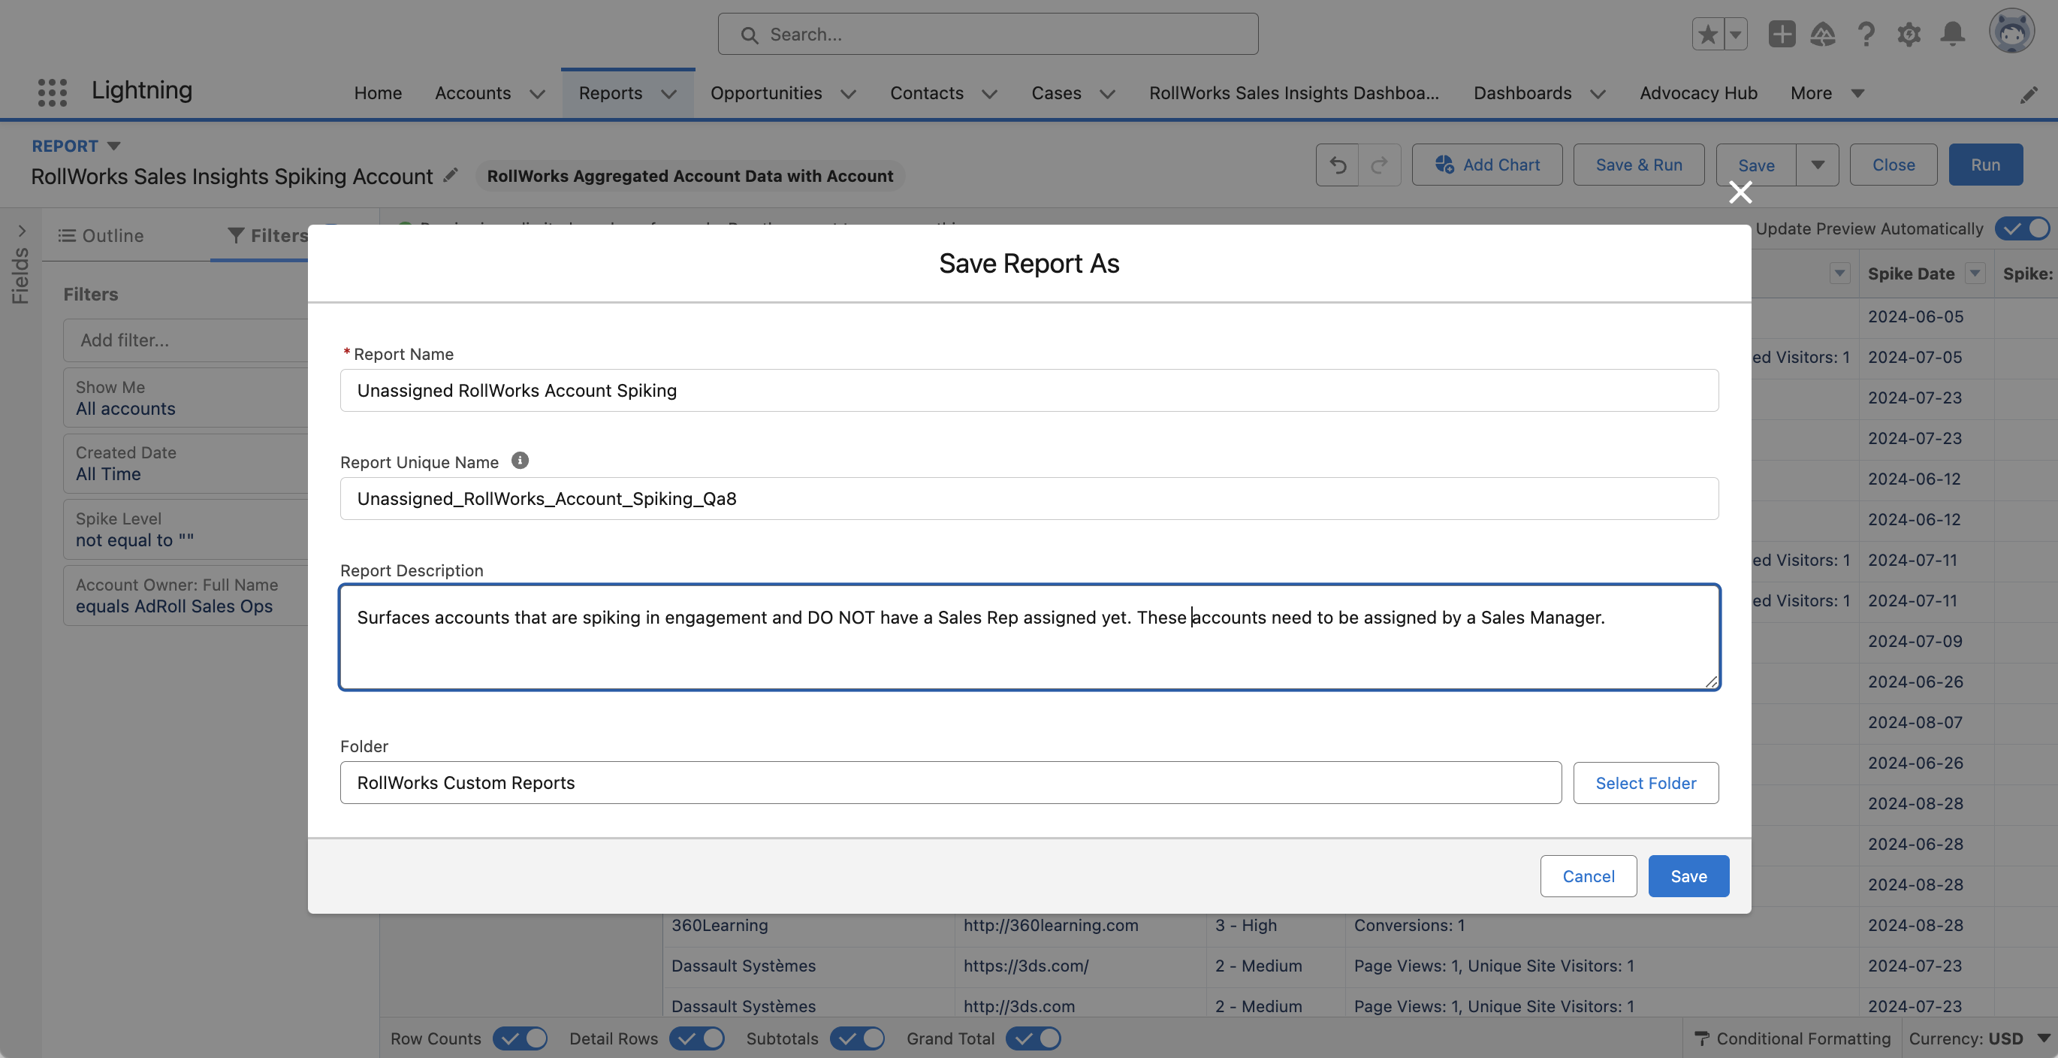Click info icon beside Report Unique Name
The image size is (2058, 1058).
[x=519, y=461]
